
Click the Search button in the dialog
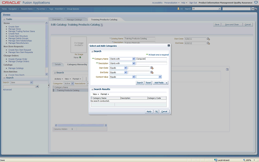point(140,82)
